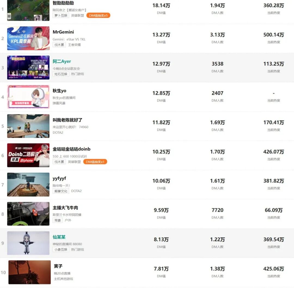Open 智勋勋勋's stream thumbnail
294x288 pixels.
click(28, 10)
